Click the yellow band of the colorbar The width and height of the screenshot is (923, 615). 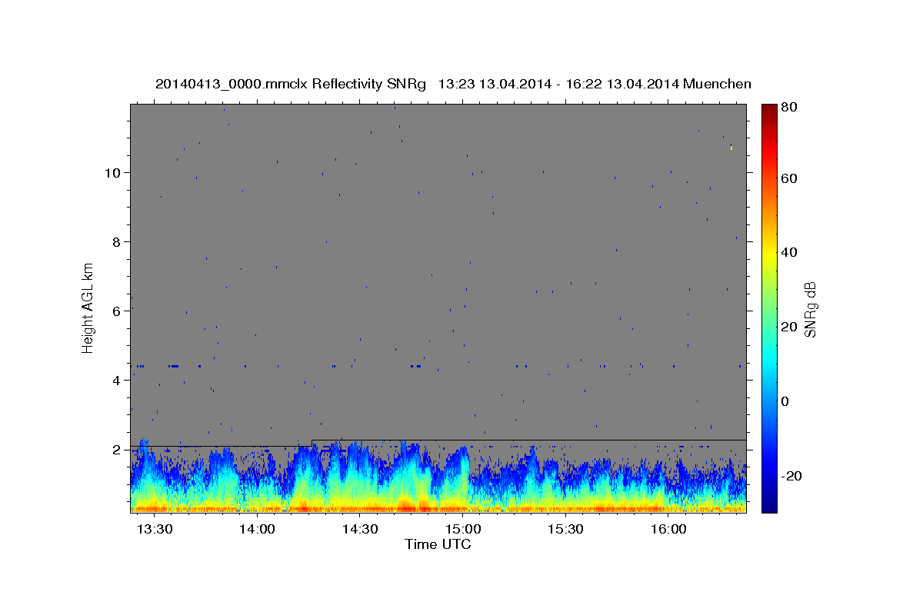click(769, 252)
